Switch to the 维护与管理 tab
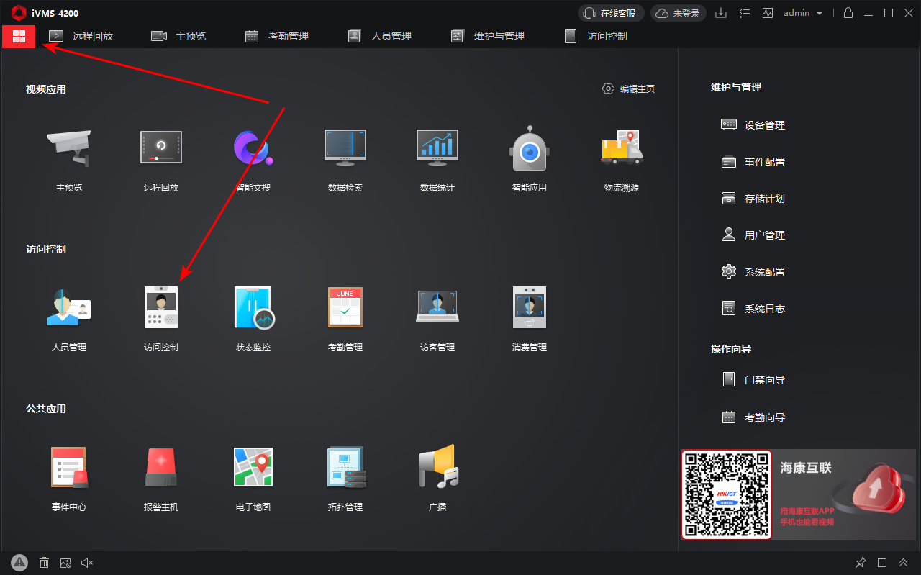 click(488, 36)
